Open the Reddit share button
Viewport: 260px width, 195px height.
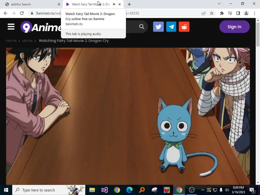click(184, 27)
